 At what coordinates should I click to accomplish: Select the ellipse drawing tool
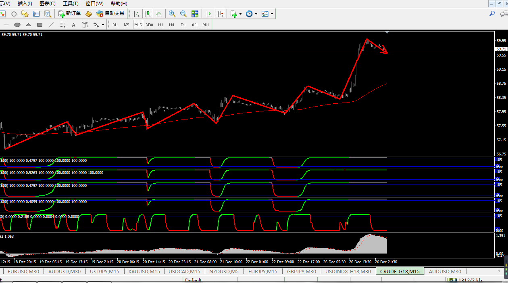(x=17, y=25)
